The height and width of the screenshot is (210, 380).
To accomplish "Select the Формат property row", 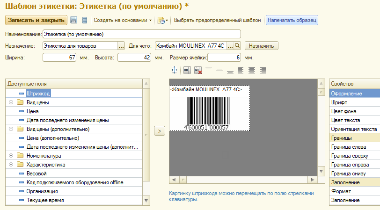I will (x=355, y=191).
